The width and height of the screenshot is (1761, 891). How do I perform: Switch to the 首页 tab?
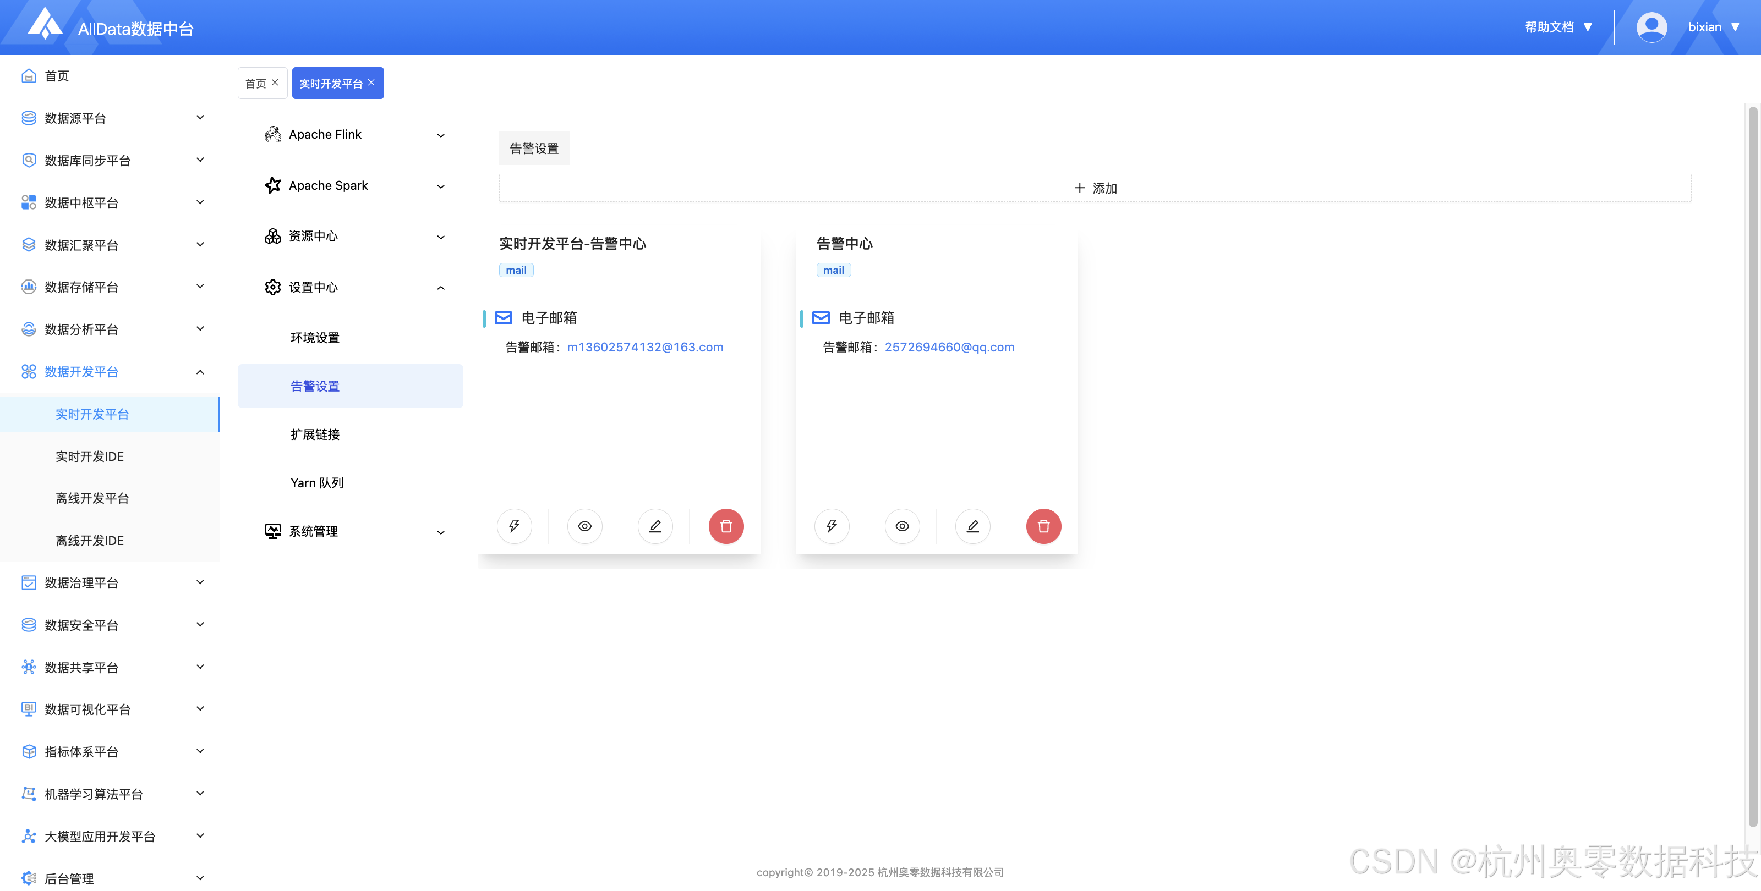coord(256,84)
